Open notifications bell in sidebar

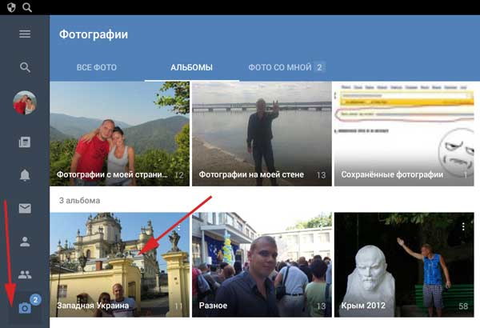pos(25,174)
